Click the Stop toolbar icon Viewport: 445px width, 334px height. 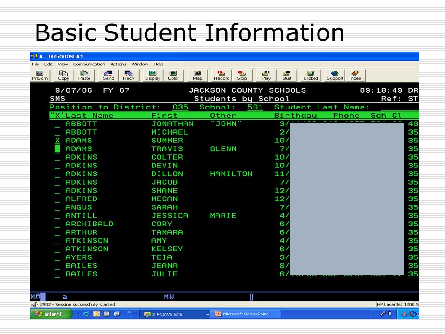tap(242, 75)
